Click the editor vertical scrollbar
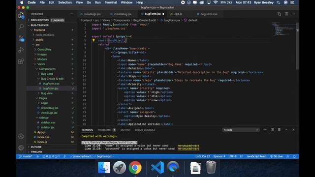Screen dimensions: 315x177 298,46
